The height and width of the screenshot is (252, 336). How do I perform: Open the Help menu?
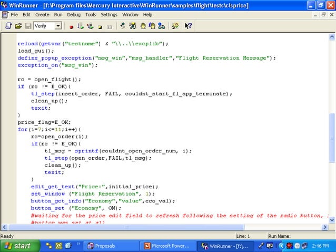pyautogui.click(x=147, y=15)
